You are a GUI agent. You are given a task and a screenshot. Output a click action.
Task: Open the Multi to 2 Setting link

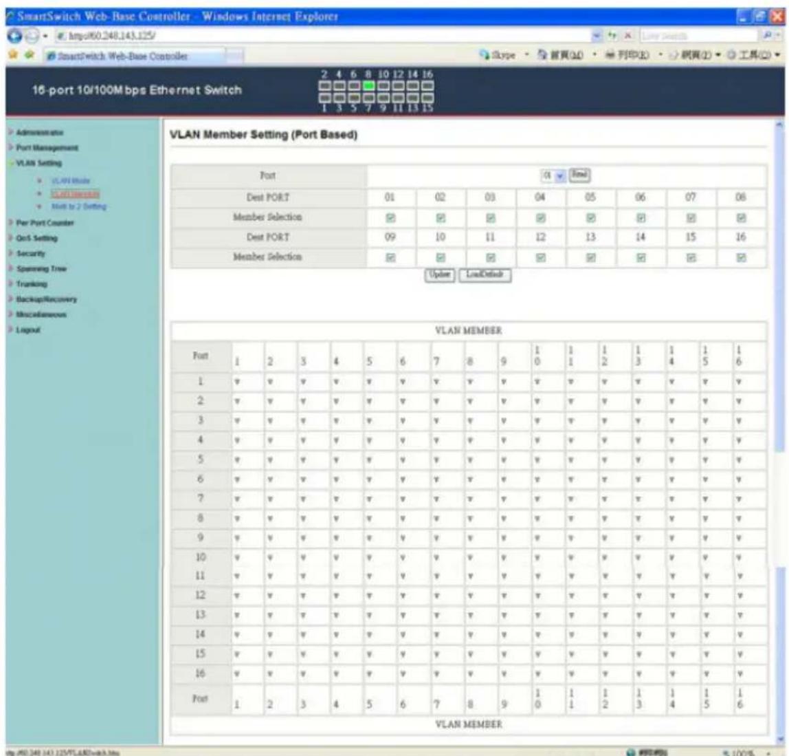click(x=78, y=206)
